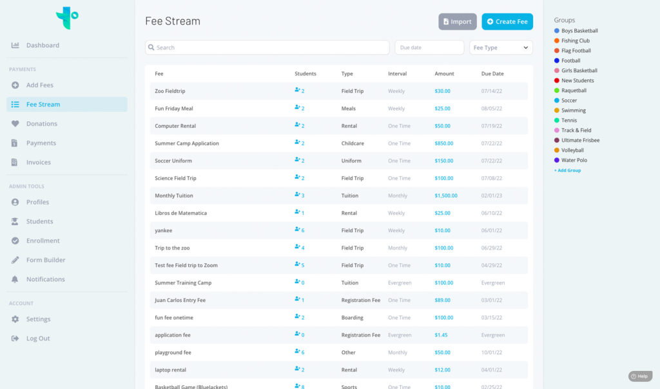The image size is (660, 389).
Task: Click the Students icon in sidebar
Action: pyautogui.click(x=15, y=222)
